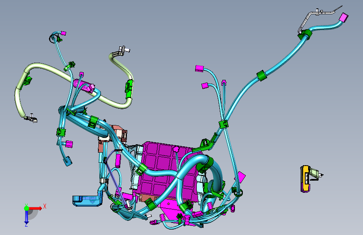Click the green Y axis dot on the triad
The image size is (363, 235).
pyautogui.click(x=26, y=208)
